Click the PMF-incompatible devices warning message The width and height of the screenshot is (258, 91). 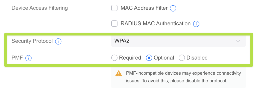[183, 77]
